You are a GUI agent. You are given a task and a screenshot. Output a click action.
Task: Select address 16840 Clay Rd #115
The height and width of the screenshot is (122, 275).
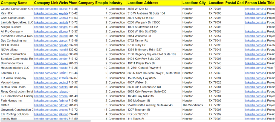click(x=154, y=96)
